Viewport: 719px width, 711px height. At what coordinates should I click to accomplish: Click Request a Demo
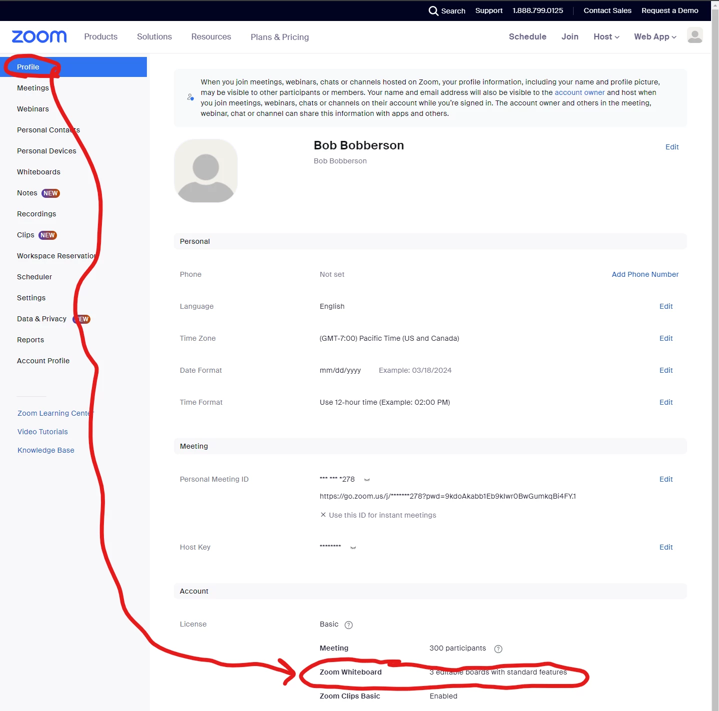pos(670,10)
